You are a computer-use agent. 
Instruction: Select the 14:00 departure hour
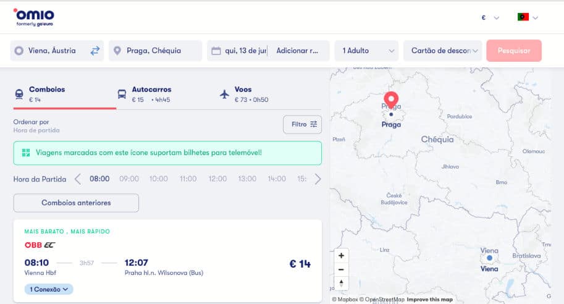tap(277, 179)
